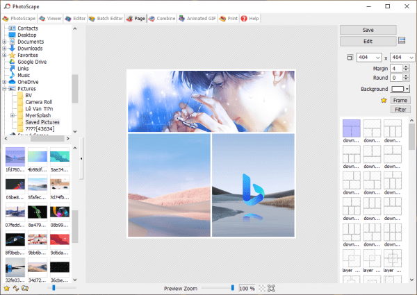Select the Camera Roll folder
The height and width of the screenshot is (295, 417).
(38, 102)
